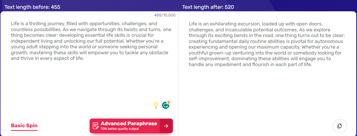Click the document-pencil icon on Advanced Paraphrase
This screenshot has width=357, height=136.
pyautogui.click(x=96, y=126)
